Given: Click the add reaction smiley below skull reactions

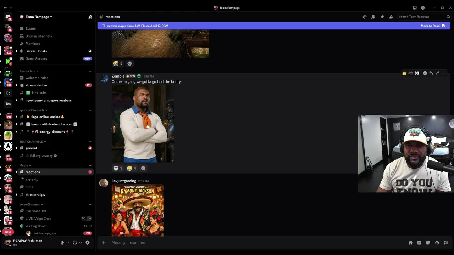Looking at the screenshot, I should coord(143,168).
